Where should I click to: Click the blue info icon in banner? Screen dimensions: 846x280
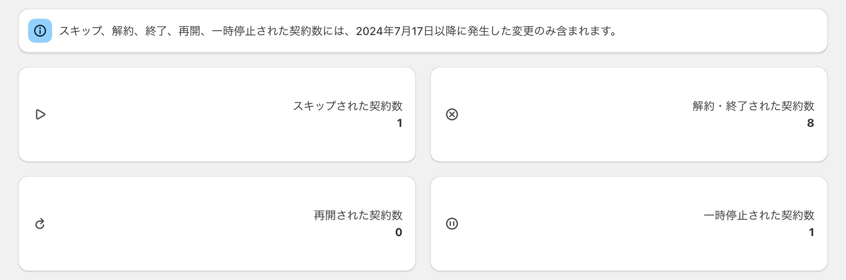(x=40, y=31)
